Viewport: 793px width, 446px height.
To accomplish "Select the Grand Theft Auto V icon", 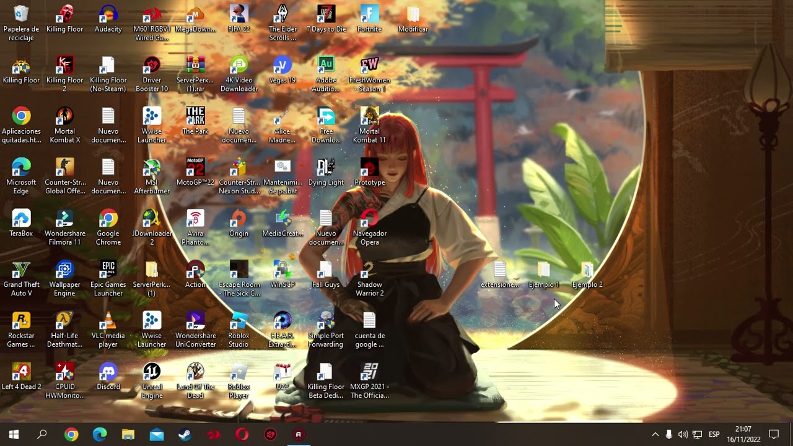I will tap(21, 279).
